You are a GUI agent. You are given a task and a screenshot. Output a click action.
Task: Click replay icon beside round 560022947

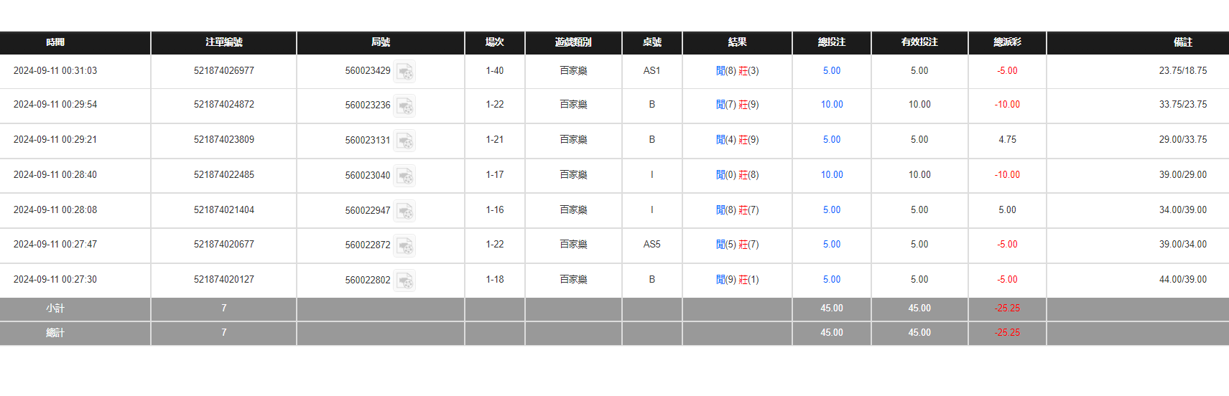[405, 211]
